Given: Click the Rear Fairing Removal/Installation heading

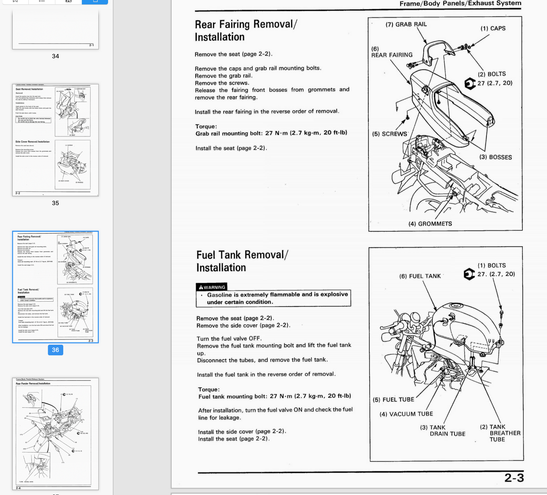Looking at the screenshot, I should click(246, 31).
